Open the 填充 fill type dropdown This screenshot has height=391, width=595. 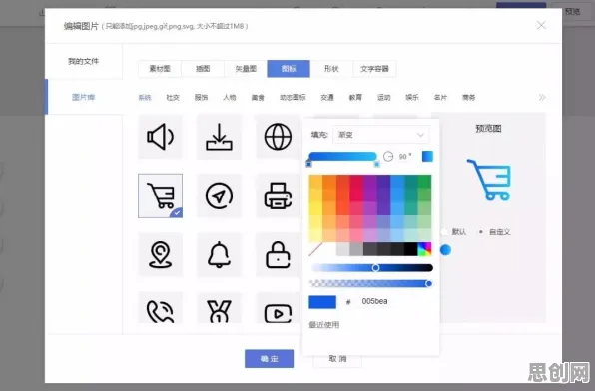[x=381, y=135]
